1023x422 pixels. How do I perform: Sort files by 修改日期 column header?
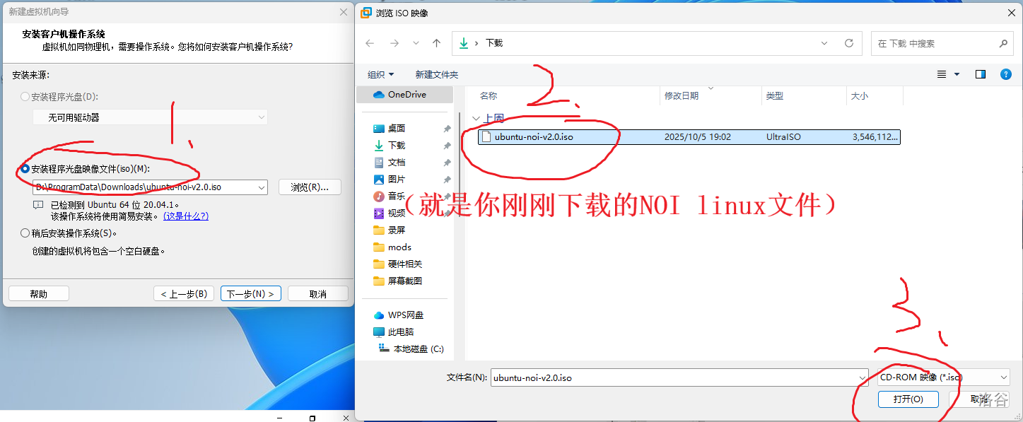[681, 96]
